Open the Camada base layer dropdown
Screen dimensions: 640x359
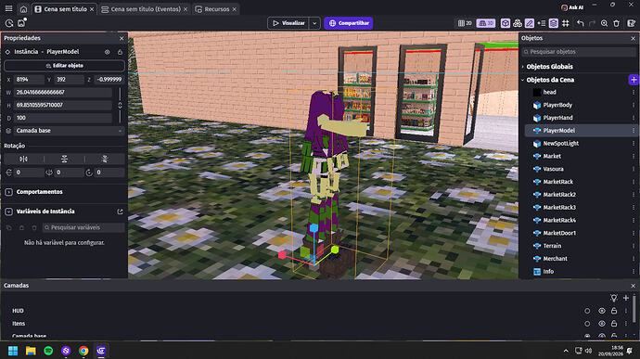coord(64,131)
